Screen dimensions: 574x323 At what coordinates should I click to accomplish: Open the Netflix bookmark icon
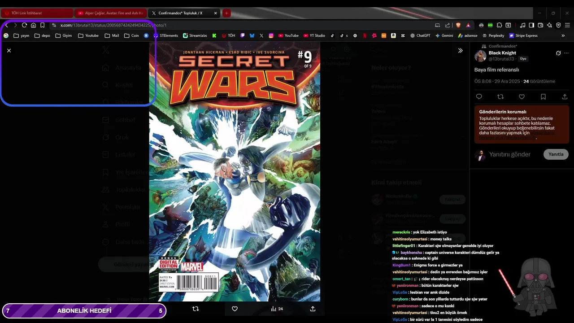365,35
